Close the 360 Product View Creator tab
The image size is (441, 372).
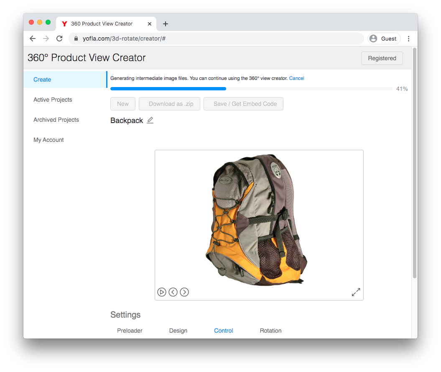tap(150, 24)
